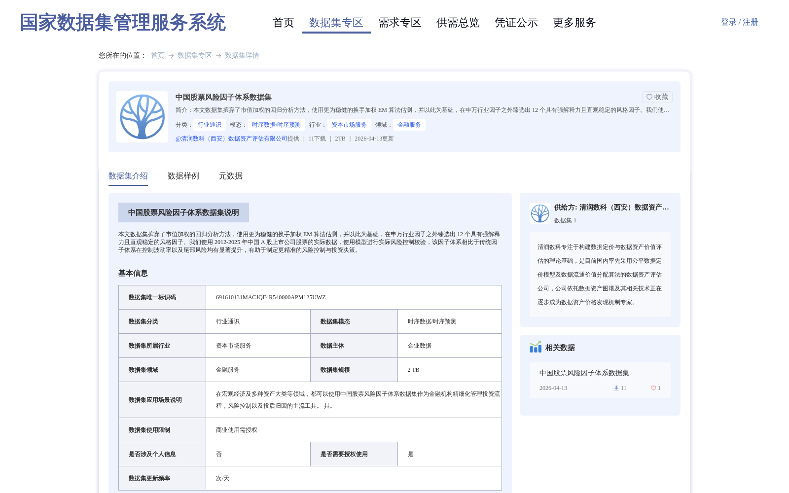The height and width of the screenshot is (493, 789).
Task: Open the 首页 navigation item
Action: pos(284,23)
